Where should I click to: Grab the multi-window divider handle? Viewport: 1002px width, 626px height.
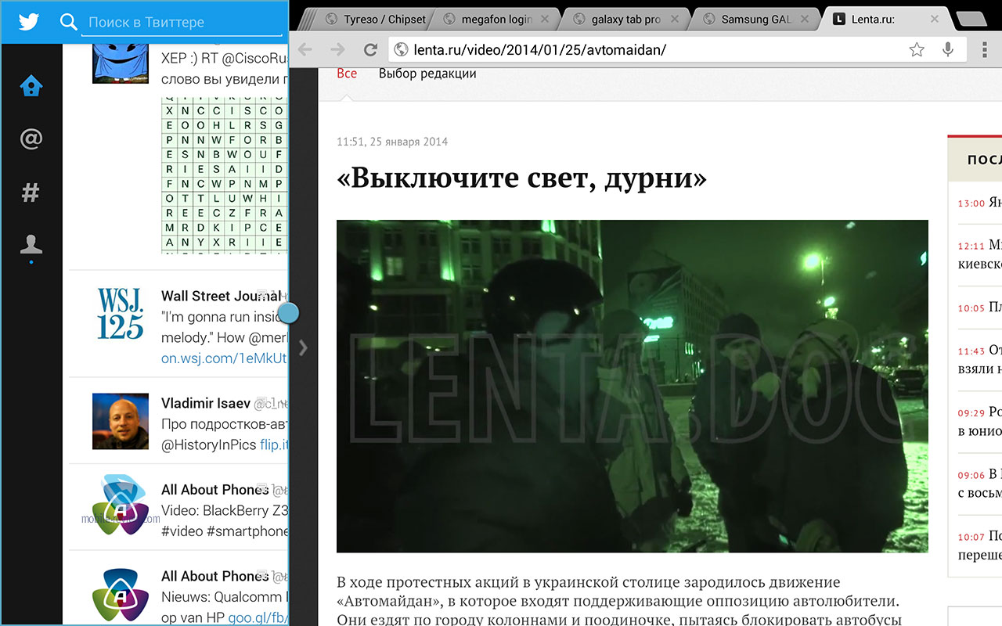(x=289, y=313)
